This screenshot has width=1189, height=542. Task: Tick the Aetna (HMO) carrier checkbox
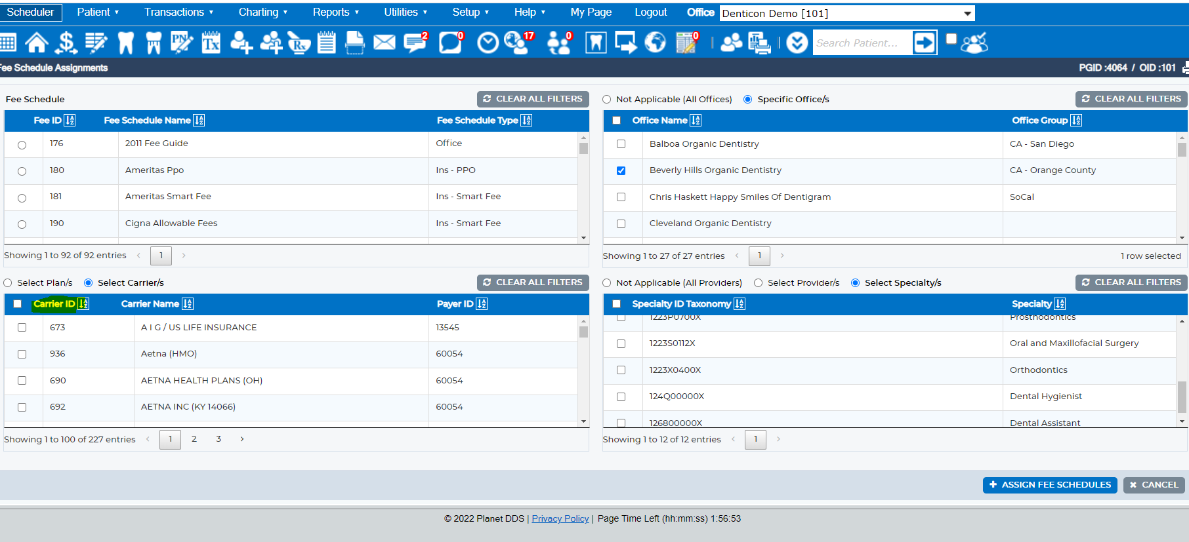point(22,354)
